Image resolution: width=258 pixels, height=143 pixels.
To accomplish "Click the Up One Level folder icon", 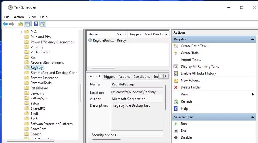I will [21, 24].
